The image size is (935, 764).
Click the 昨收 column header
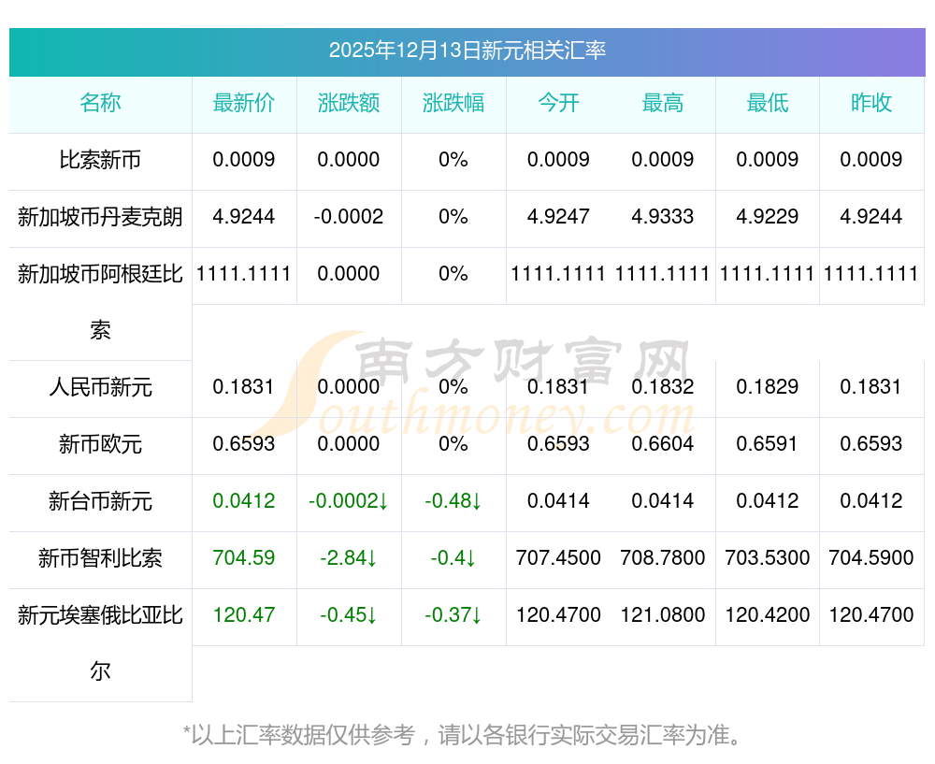tap(871, 103)
